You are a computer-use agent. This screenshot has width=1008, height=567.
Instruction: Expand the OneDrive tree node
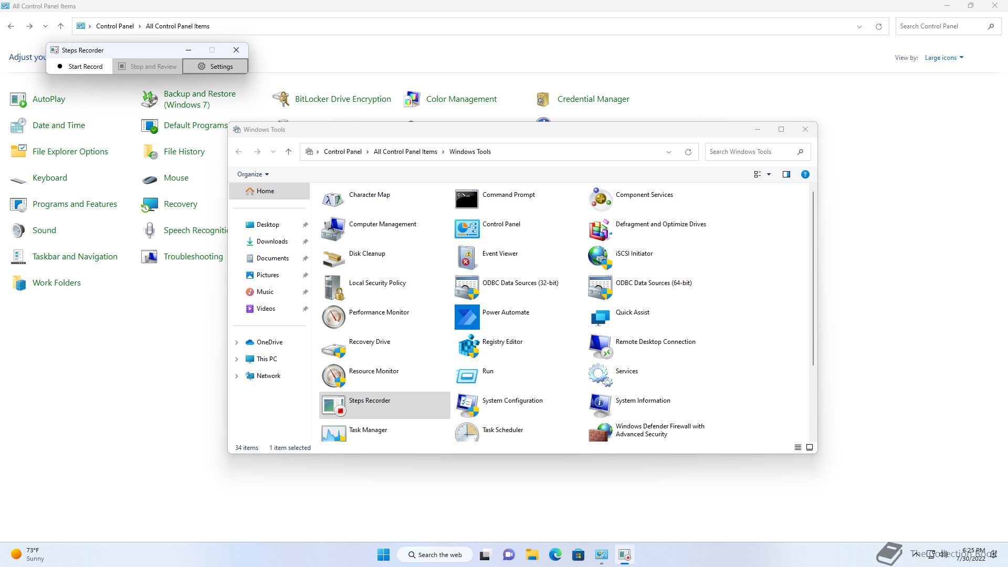pyautogui.click(x=236, y=342)
